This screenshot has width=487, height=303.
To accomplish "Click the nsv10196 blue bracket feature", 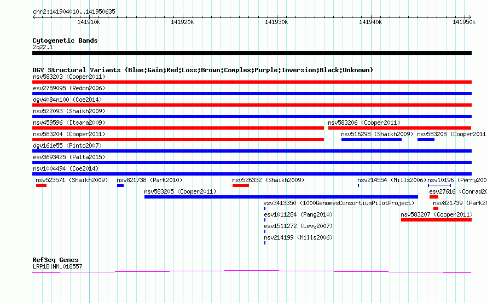I will pyautogui.click(x=439, y=185).
